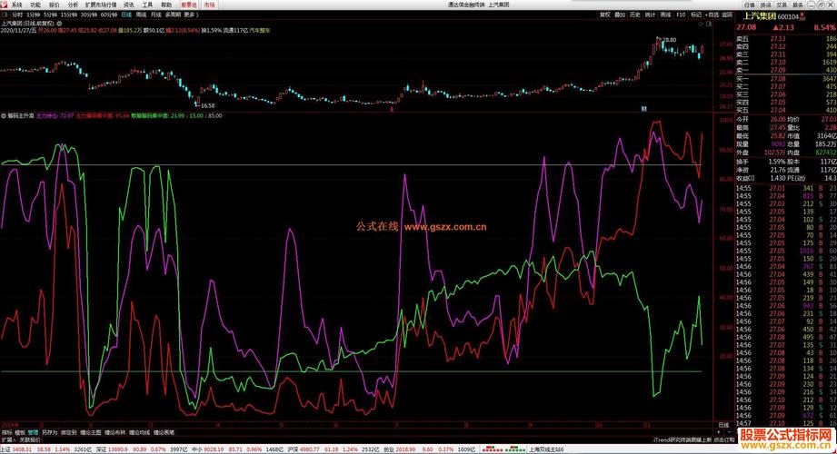Switch to 月线 monthly period
This screenshot has height=454, width=837.
[156, 15]
